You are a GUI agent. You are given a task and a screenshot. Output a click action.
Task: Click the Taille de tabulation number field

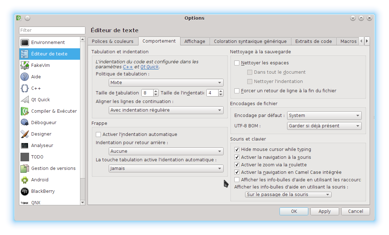147,93
